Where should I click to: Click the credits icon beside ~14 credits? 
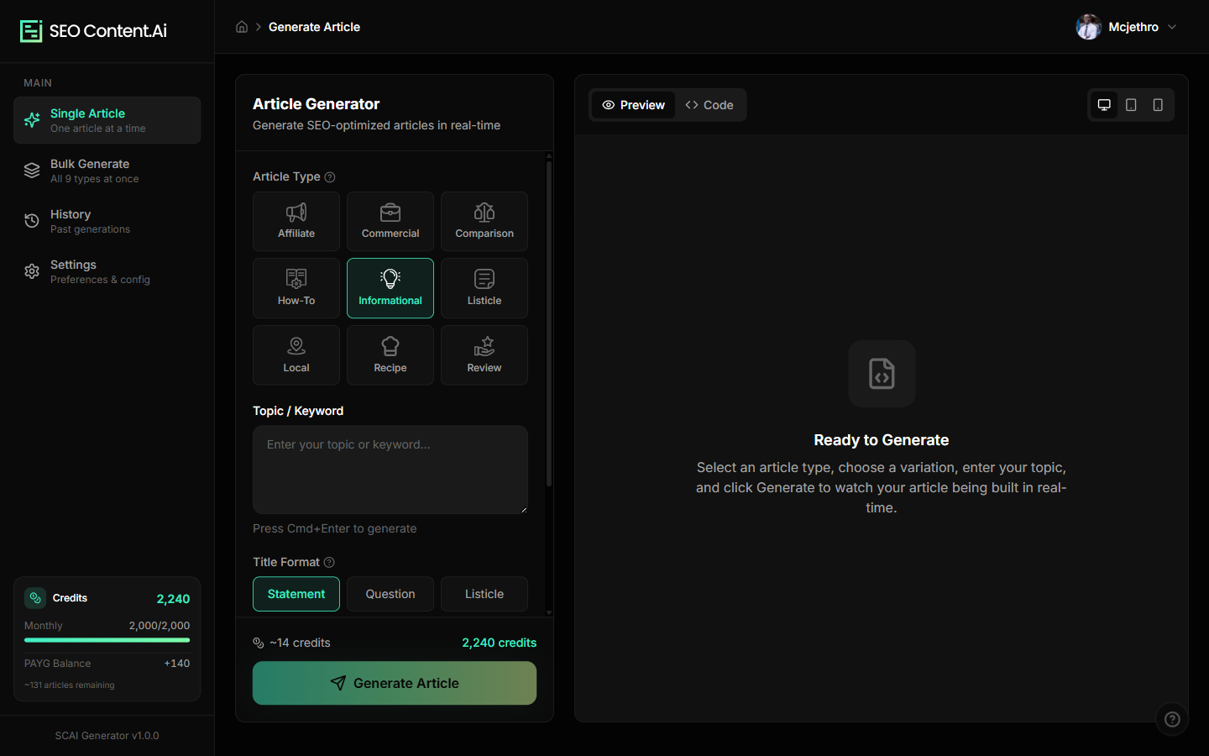click(x=259, y=643)
